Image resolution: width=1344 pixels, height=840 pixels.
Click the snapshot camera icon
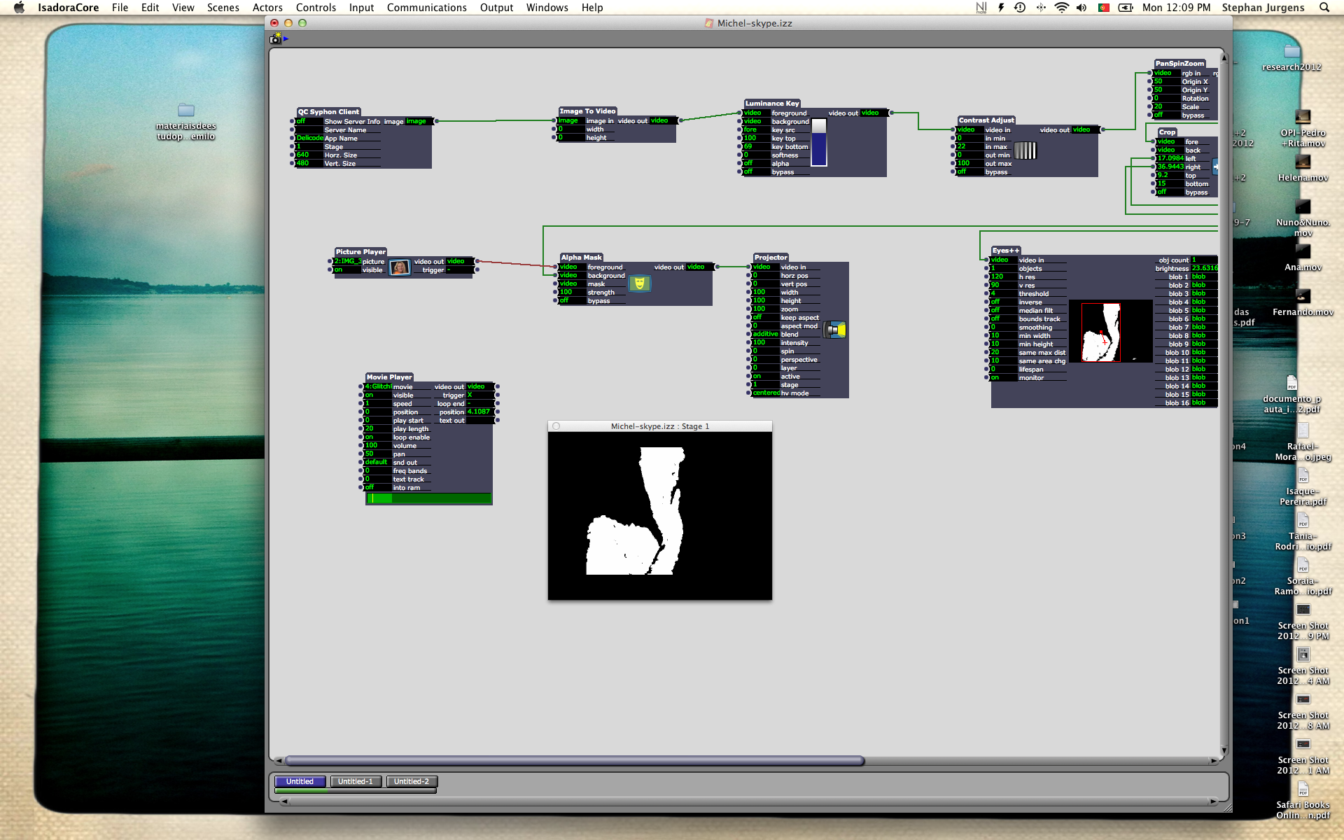(275, 38)
